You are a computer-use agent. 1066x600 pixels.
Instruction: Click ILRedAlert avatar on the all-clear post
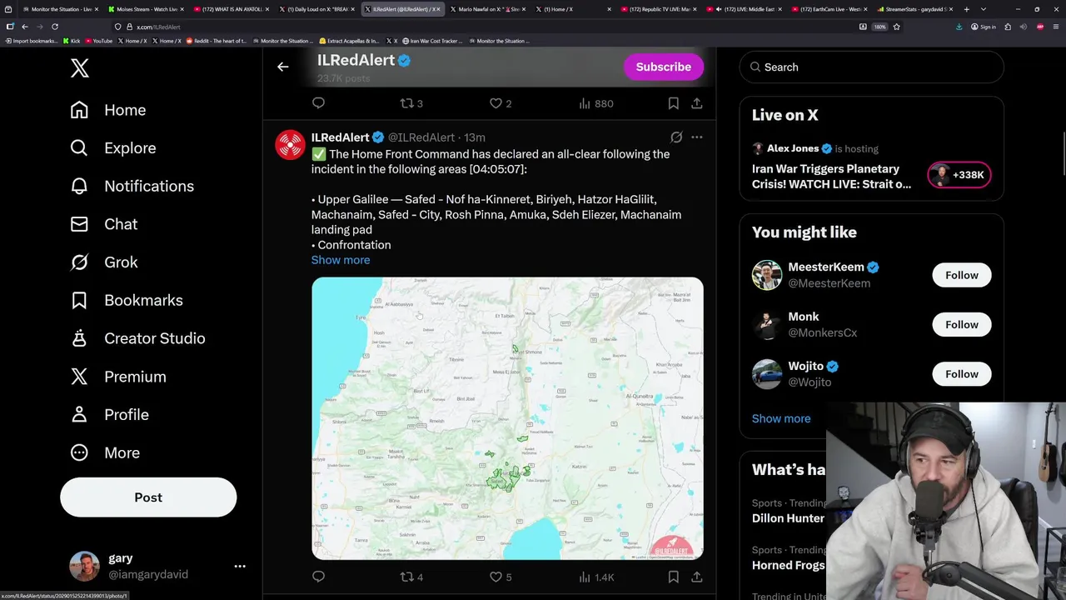290,145
